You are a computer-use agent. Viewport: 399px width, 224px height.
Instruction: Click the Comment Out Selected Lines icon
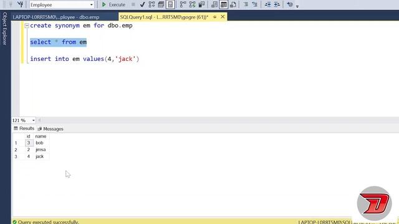(246, 4)
